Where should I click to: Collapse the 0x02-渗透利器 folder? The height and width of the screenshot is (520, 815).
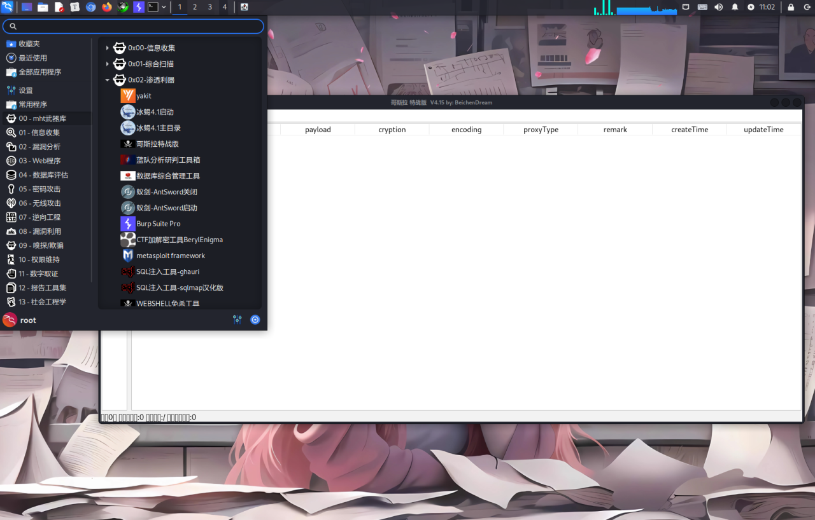click(145, 80)
